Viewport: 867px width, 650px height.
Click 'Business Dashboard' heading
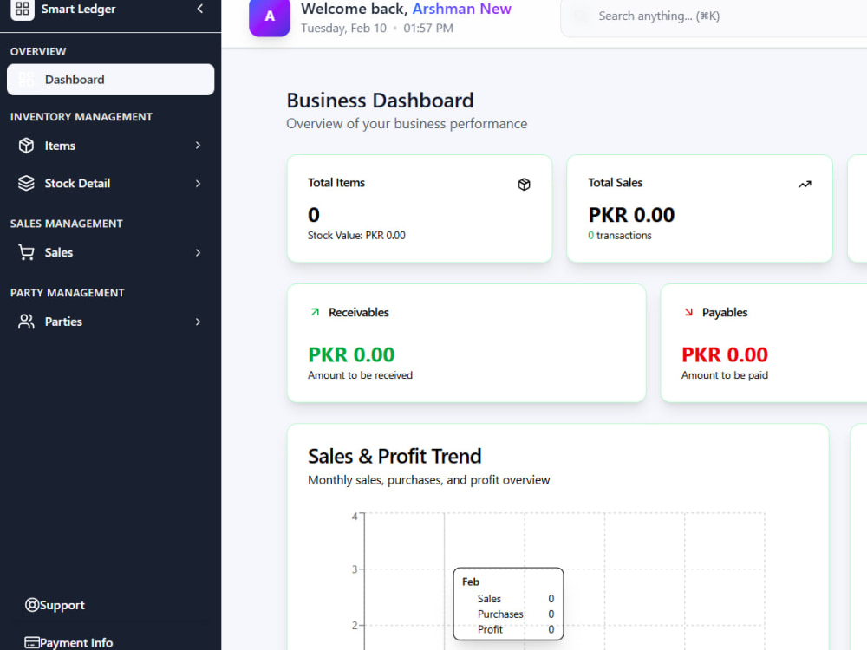pyautogui.click(x=380, y=101)
